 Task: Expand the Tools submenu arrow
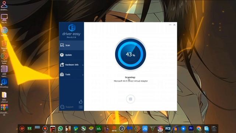pos(83,75)
